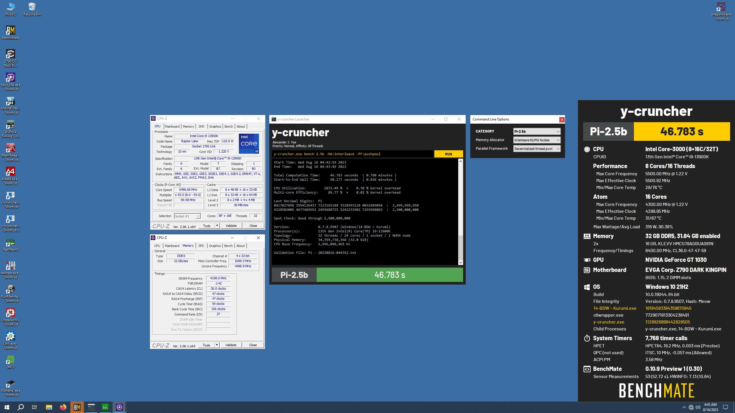
Task: Open Task View on the taskbar
Action: click(x=34, y=407)
